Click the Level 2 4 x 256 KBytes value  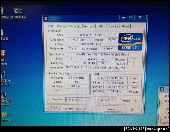(x=115, y=87)
